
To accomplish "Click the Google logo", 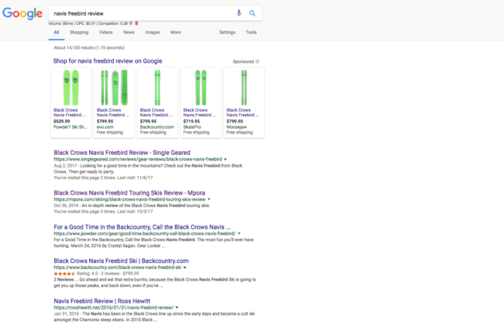I will coord(22,14).
